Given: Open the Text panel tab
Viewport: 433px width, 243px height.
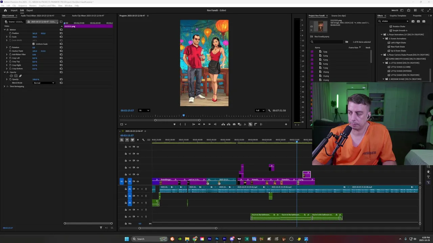Looking at the screenshot, I should click(x=63, y=16).
